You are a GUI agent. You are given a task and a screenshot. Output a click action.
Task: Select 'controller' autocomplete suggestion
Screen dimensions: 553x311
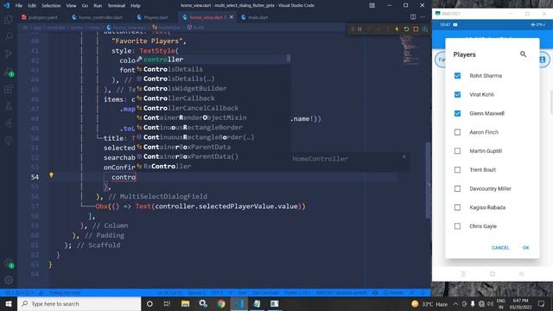[x=213, y=60]
